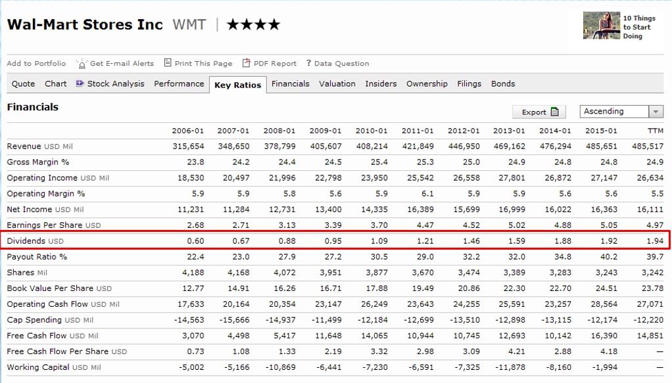Click the Dividends row label

35,241
